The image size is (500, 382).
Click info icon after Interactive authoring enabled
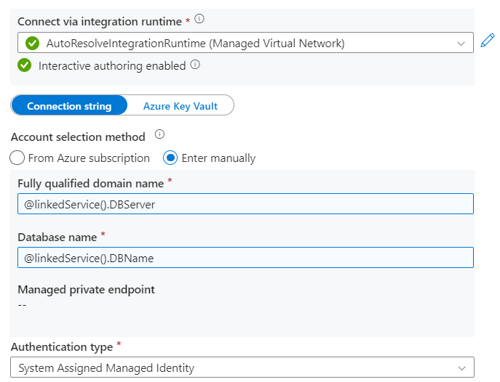195,65
